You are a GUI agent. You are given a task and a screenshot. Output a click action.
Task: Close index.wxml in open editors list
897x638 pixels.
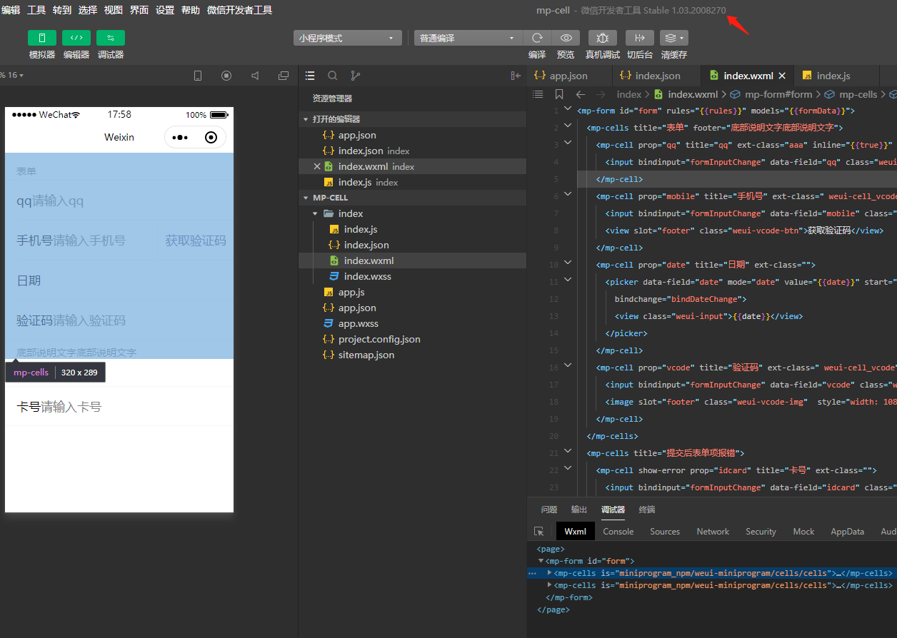pos(317,166)
